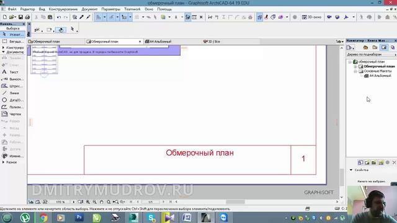Switch to first 'Обмерочный план' floor plan tab

point(56,42)
